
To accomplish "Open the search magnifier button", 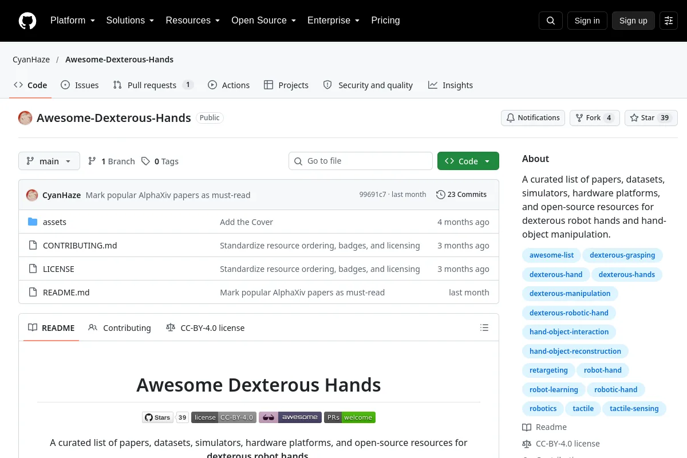I will click(551, 21).
